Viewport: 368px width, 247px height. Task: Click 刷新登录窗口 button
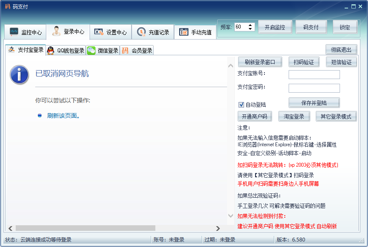click(260, 62)
